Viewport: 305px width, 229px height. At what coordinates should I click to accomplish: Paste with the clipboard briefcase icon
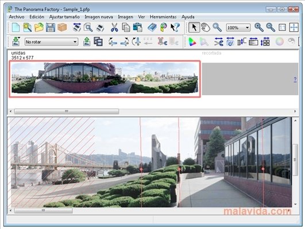138,28
